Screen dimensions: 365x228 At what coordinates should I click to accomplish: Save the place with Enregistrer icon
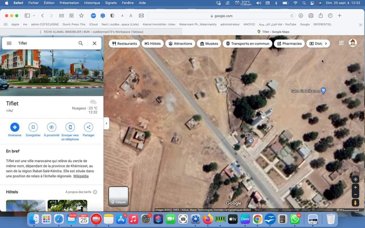coord(33,127)
